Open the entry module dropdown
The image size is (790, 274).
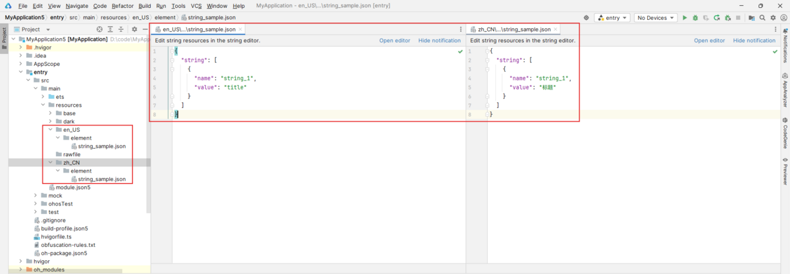(612, 18)
